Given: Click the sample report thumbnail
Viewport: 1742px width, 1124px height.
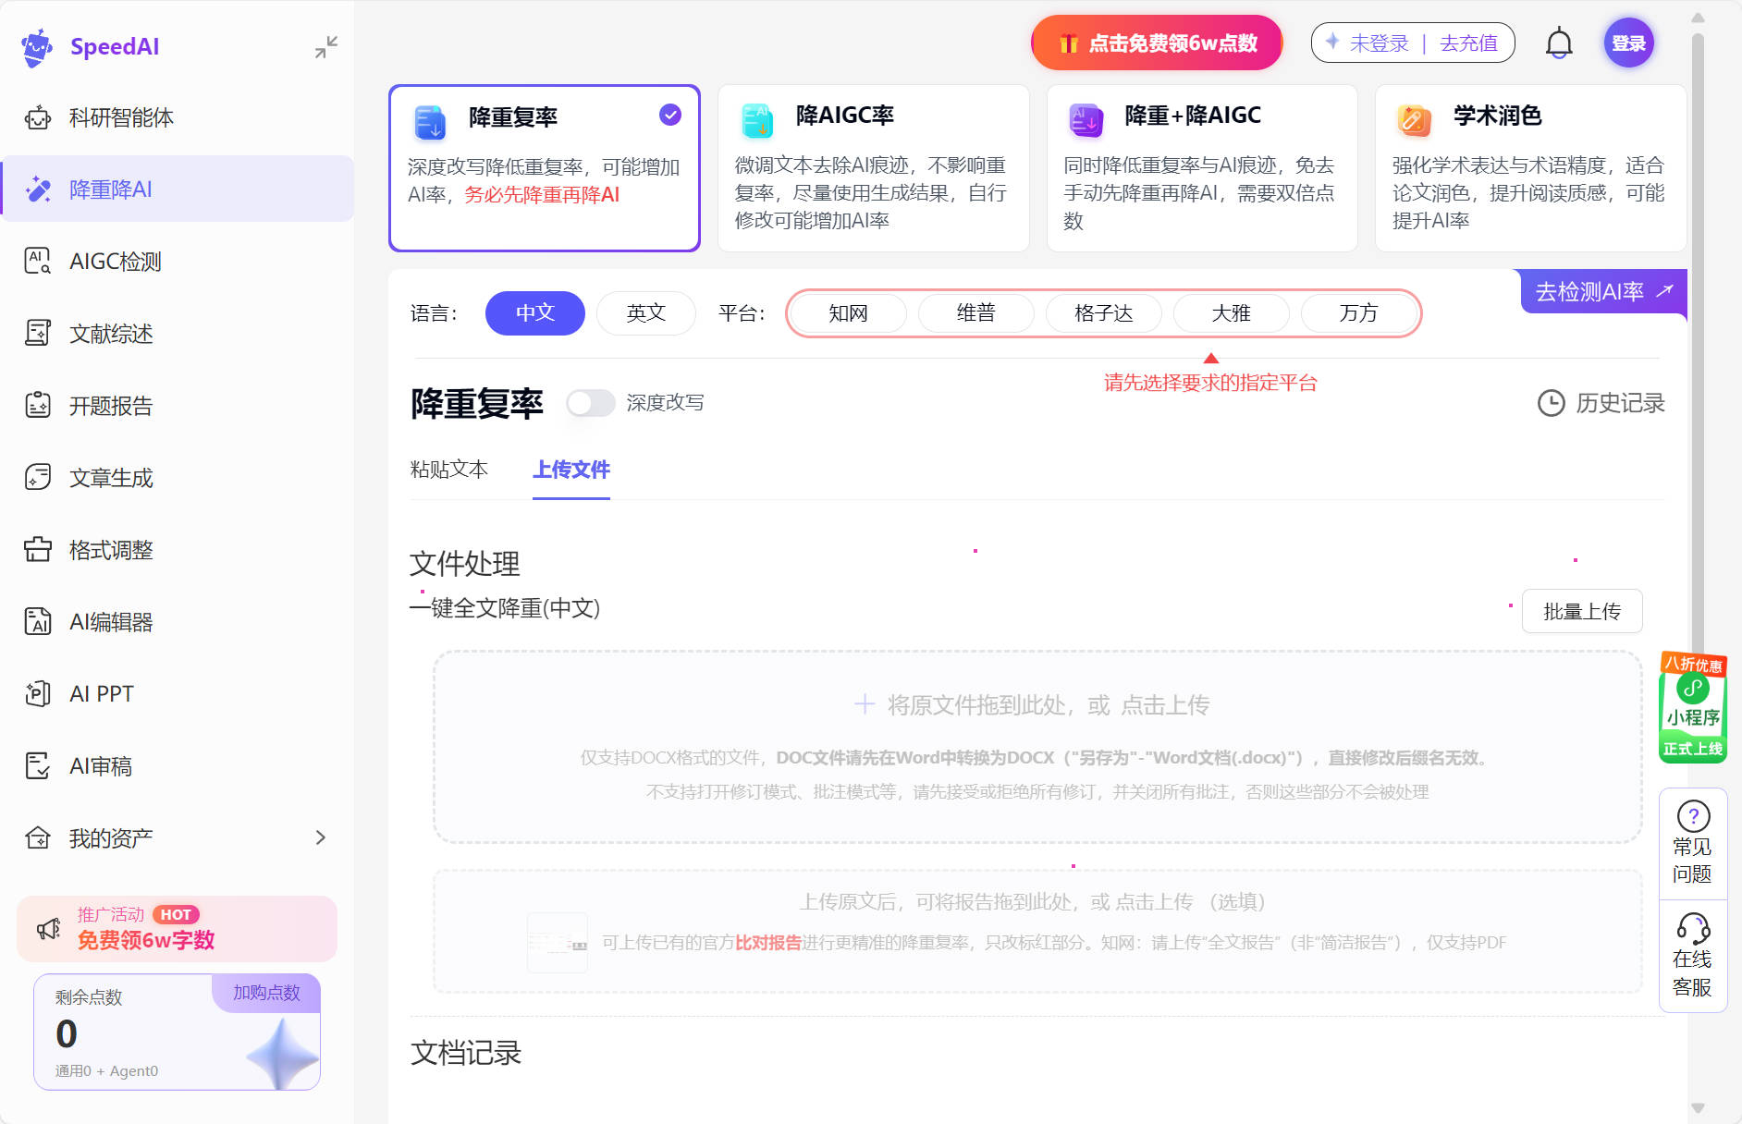Looking at the screenshot, I should 558,943.
